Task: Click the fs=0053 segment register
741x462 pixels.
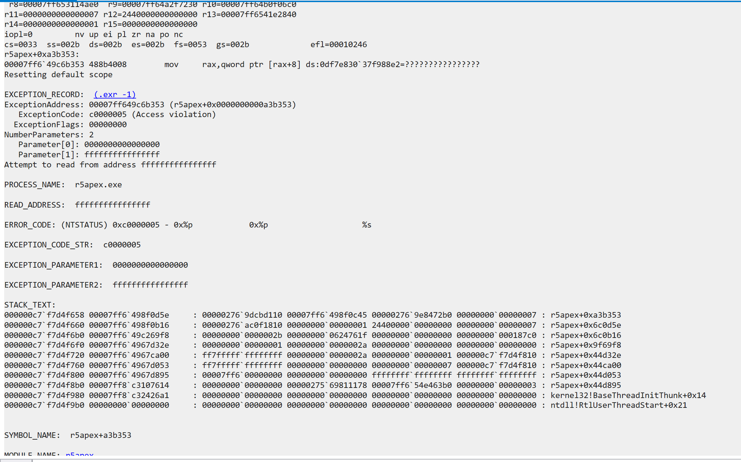Action: [190, 45]
